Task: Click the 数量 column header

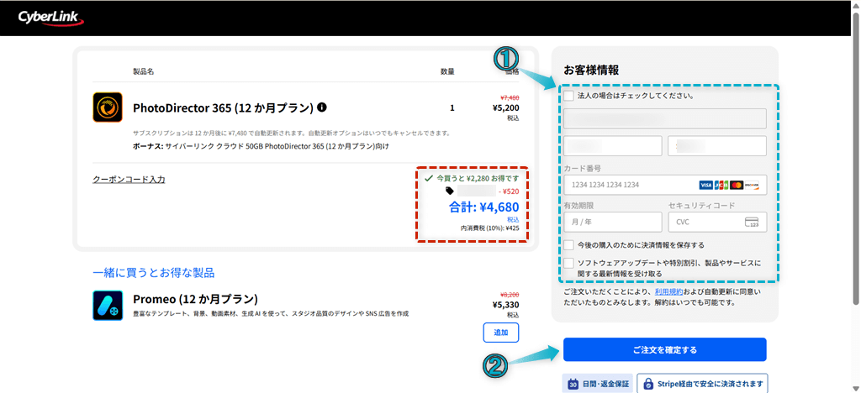Action: [x=447, y=72]
